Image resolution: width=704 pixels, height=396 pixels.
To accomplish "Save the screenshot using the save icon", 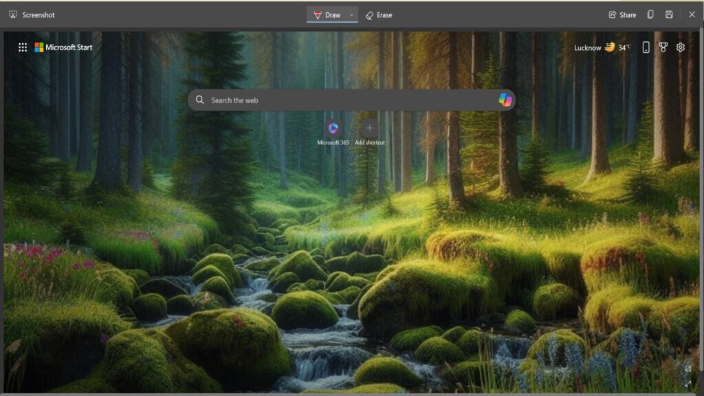I will pyautogui.click(x=668, y=14).
